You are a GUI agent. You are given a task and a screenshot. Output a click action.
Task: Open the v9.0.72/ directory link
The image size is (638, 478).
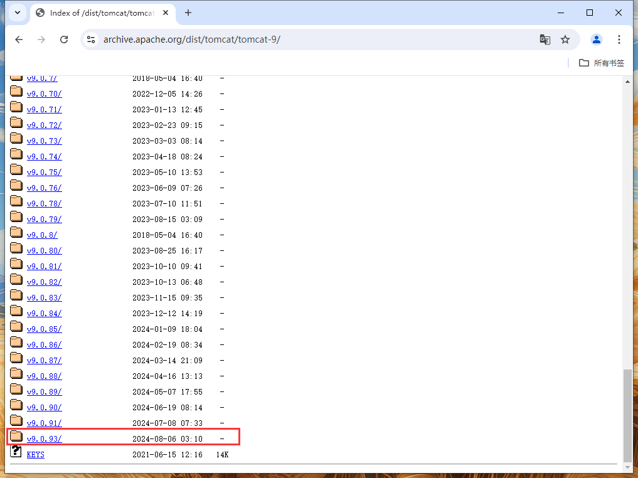coord(45,125)
